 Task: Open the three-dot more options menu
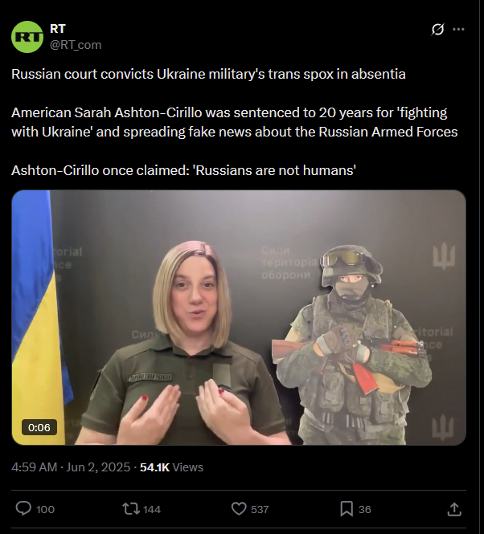click(458, 29)
